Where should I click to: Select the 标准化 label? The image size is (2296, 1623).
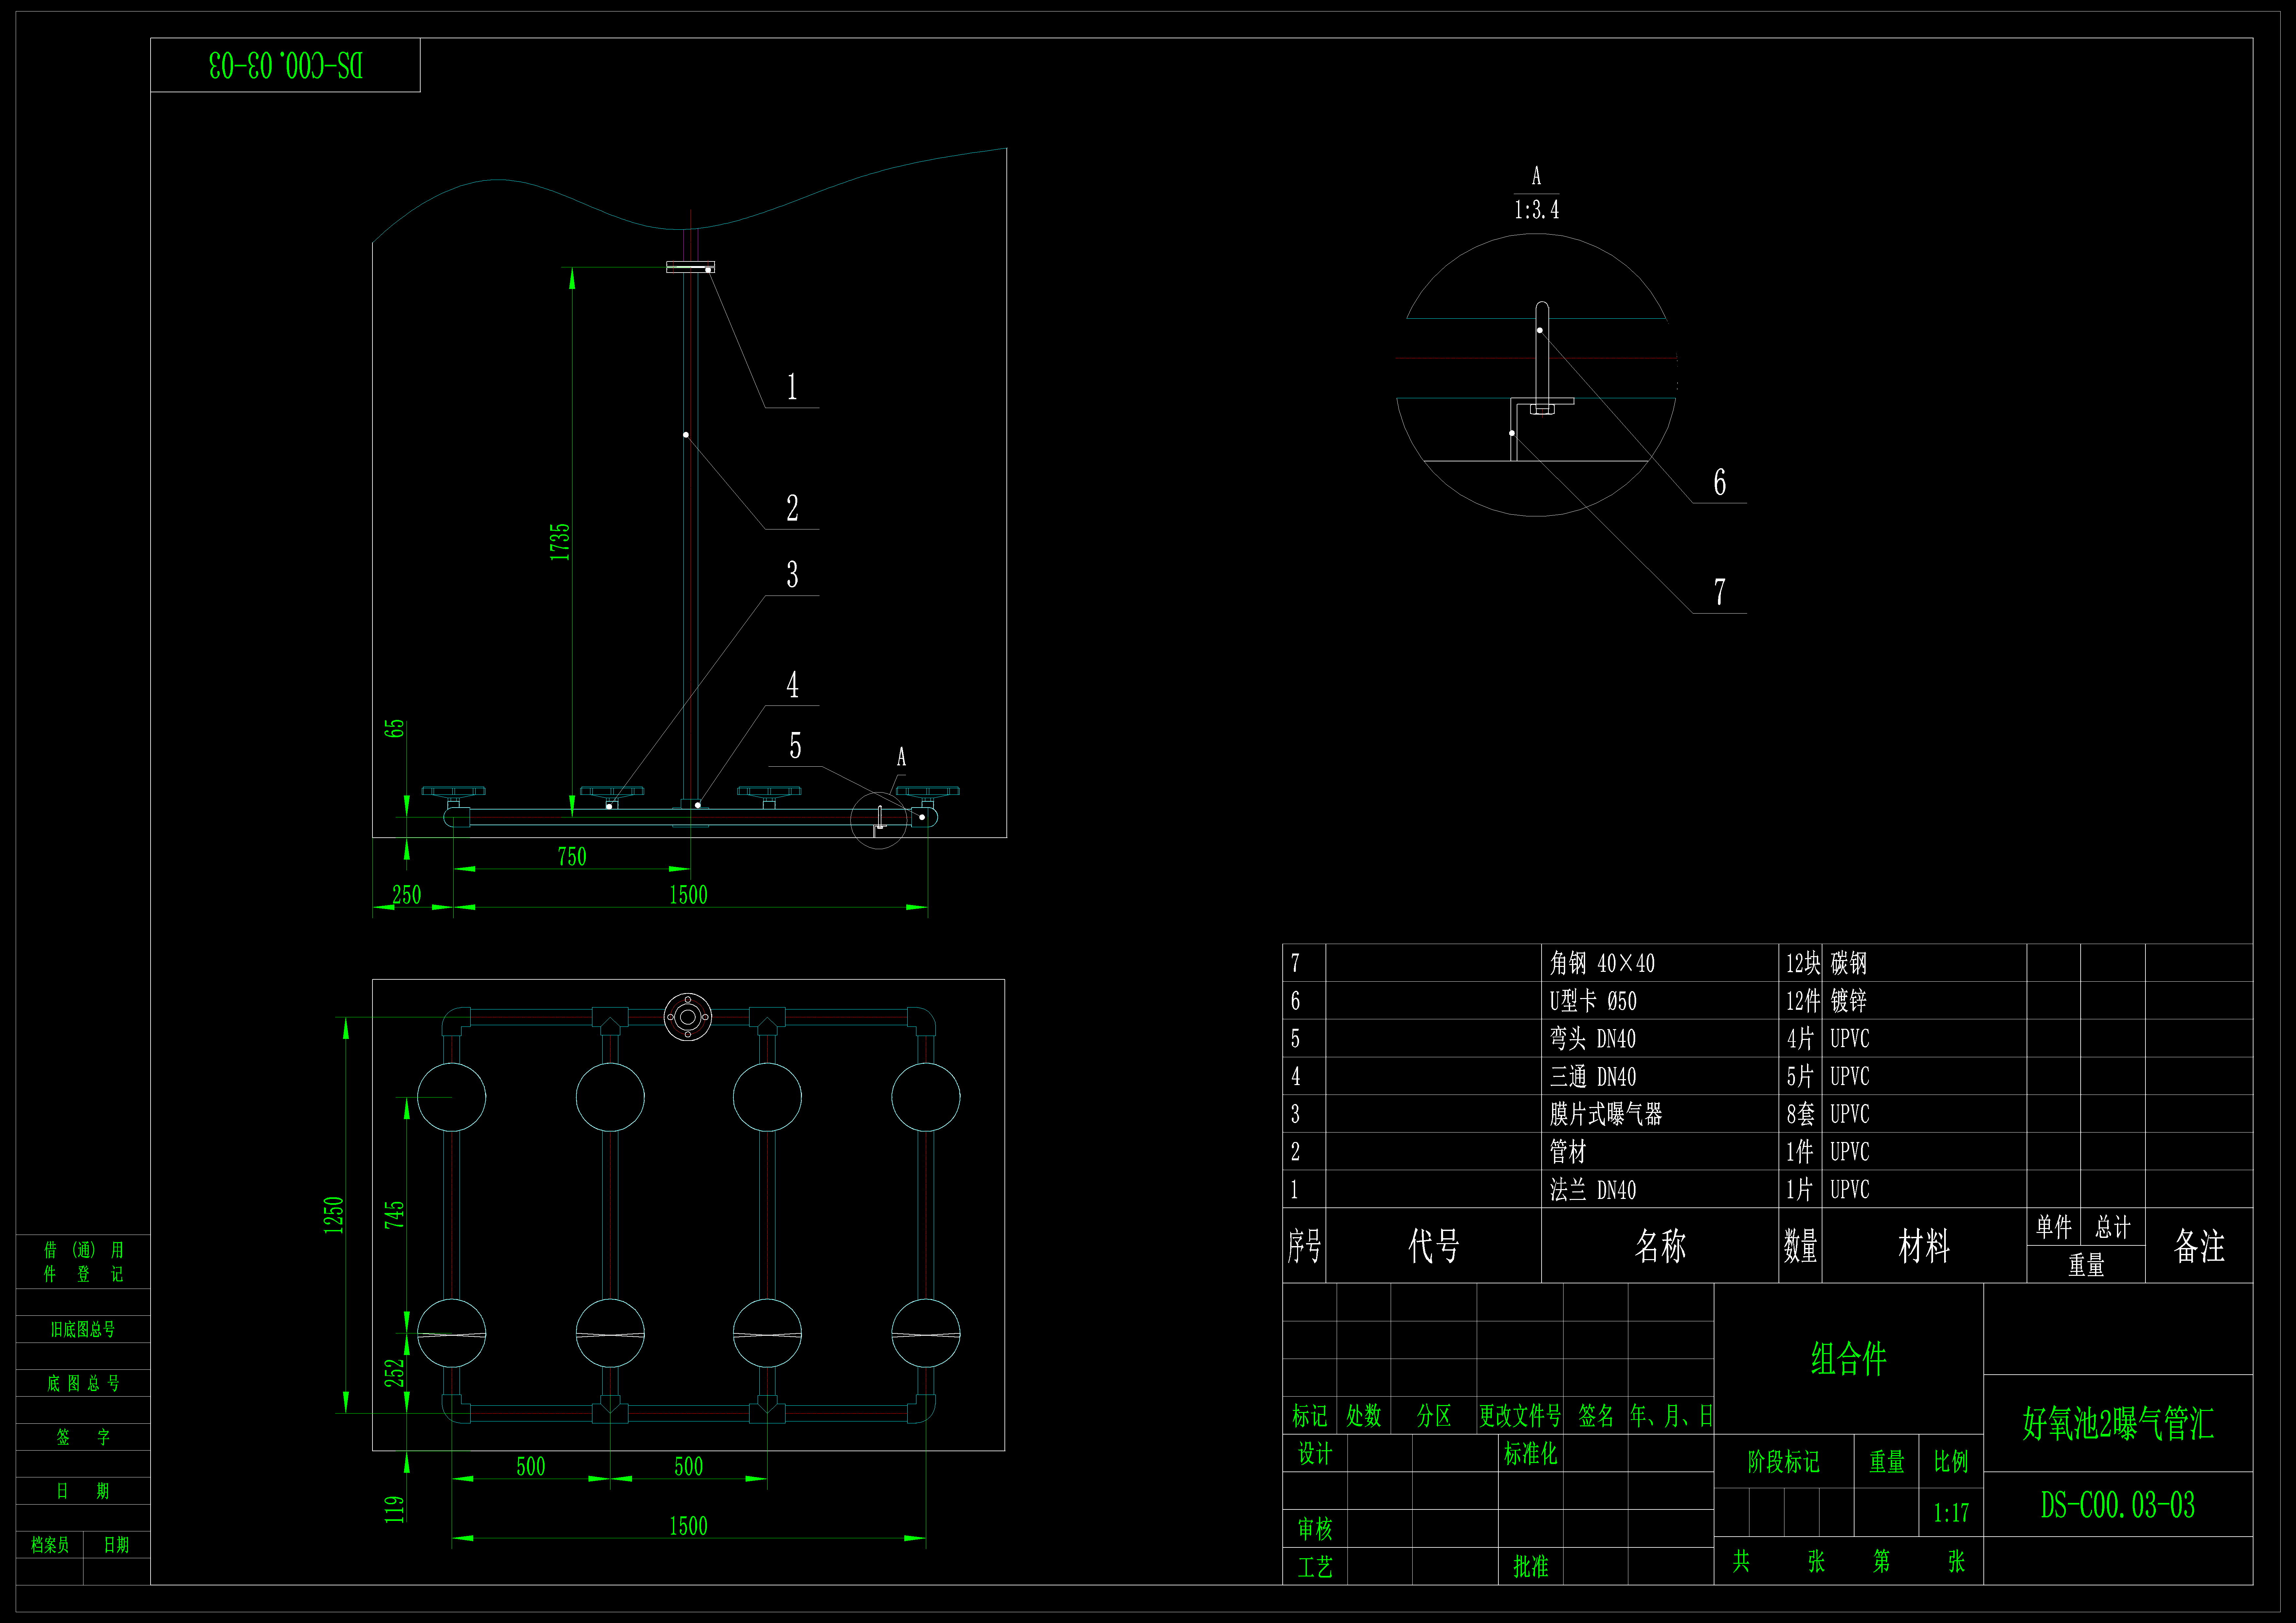tap(1531, 1454)
